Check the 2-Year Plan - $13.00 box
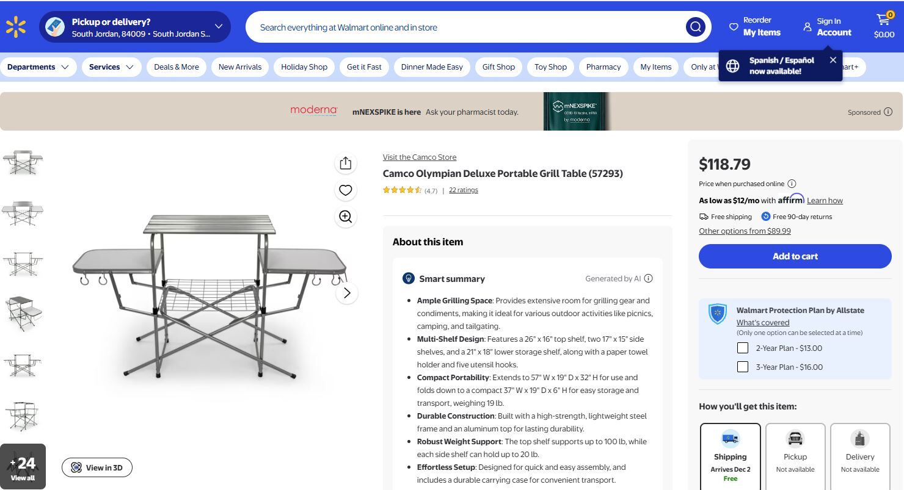Screen dimensions: 904x490 (x=743, y=348)
